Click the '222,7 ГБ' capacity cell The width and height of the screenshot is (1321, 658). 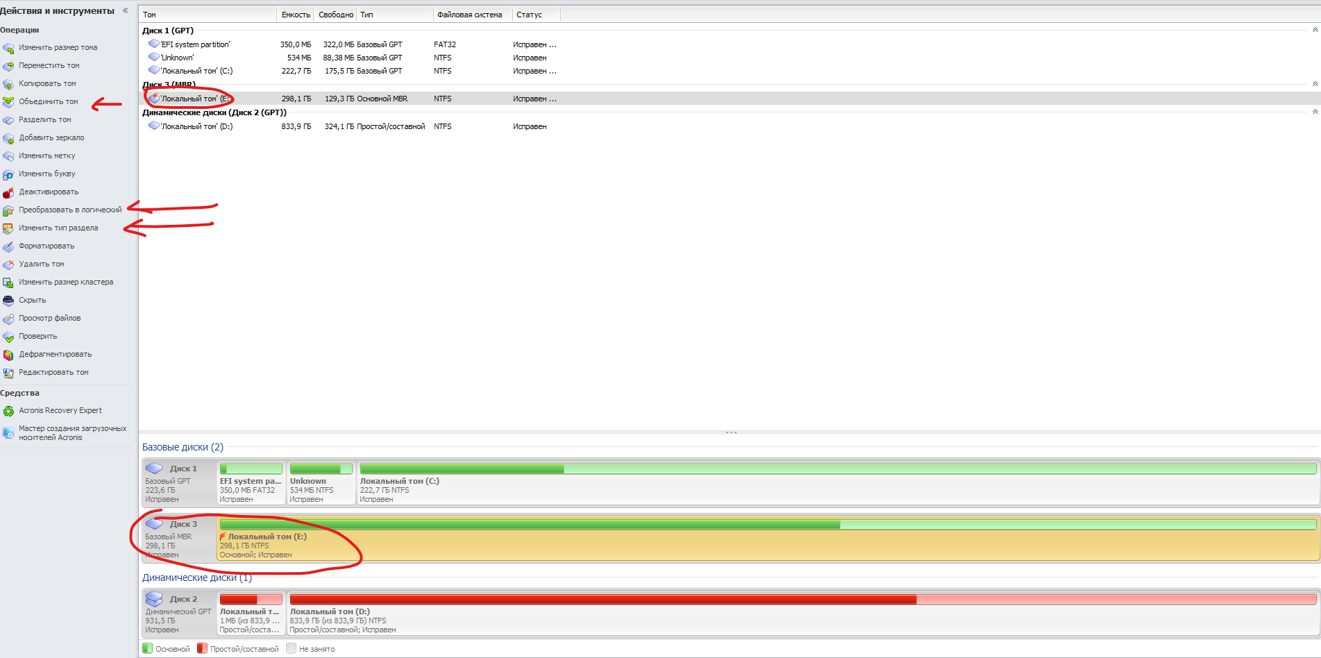pyautogui.click(x=296, y=71)
